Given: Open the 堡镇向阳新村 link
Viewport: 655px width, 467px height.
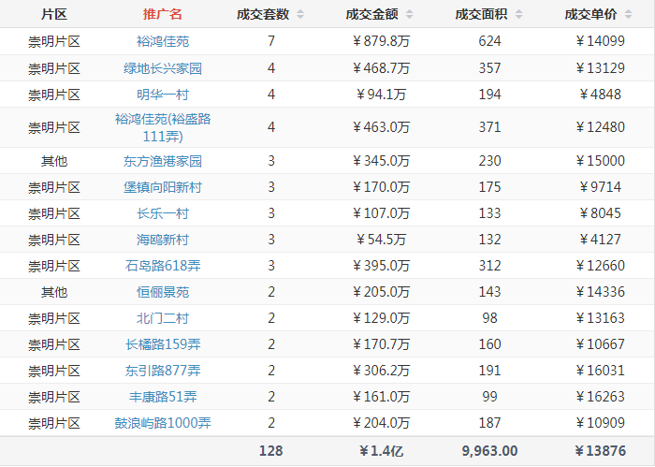Looking at the screenshot, I should click(163, 187).
